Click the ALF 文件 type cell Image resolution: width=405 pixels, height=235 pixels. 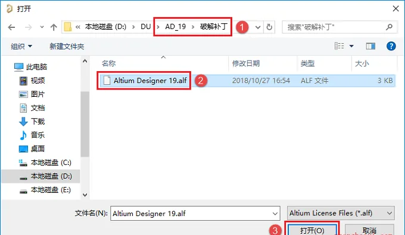[314, 81]
